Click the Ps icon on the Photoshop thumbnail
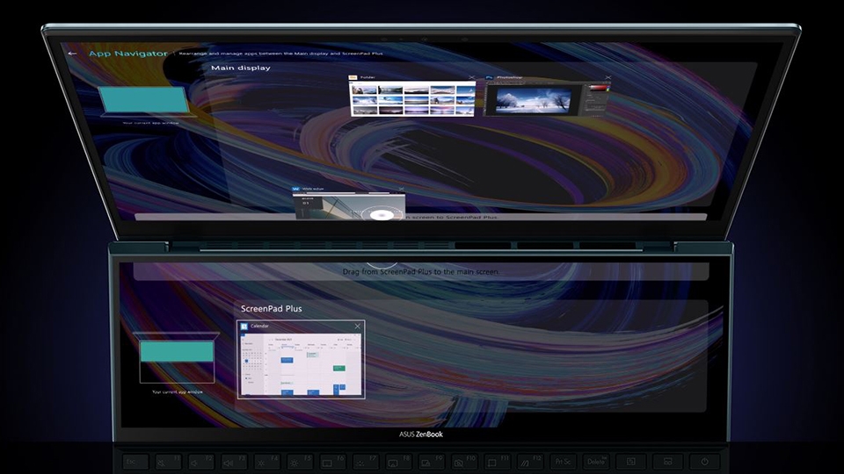Image resolution: width=844 pixels, height=474 pixels. pyautogui.click(x=490, y=77)
